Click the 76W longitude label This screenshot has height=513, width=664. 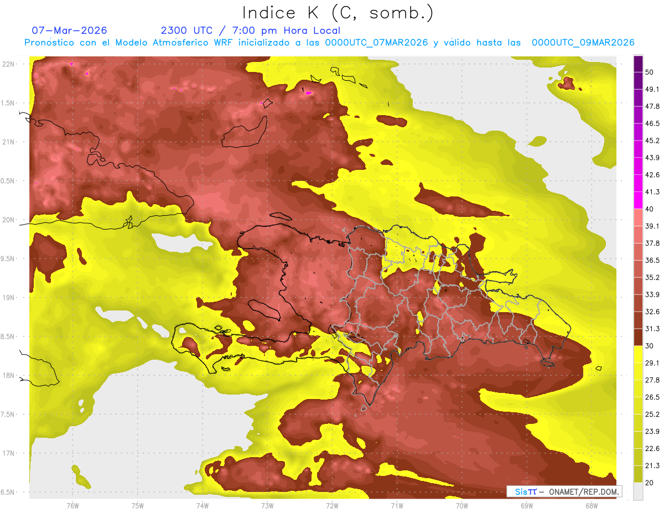72,505
